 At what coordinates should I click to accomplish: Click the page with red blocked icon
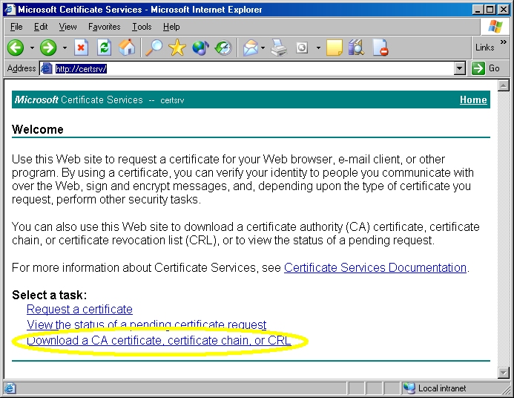(380, 48)
